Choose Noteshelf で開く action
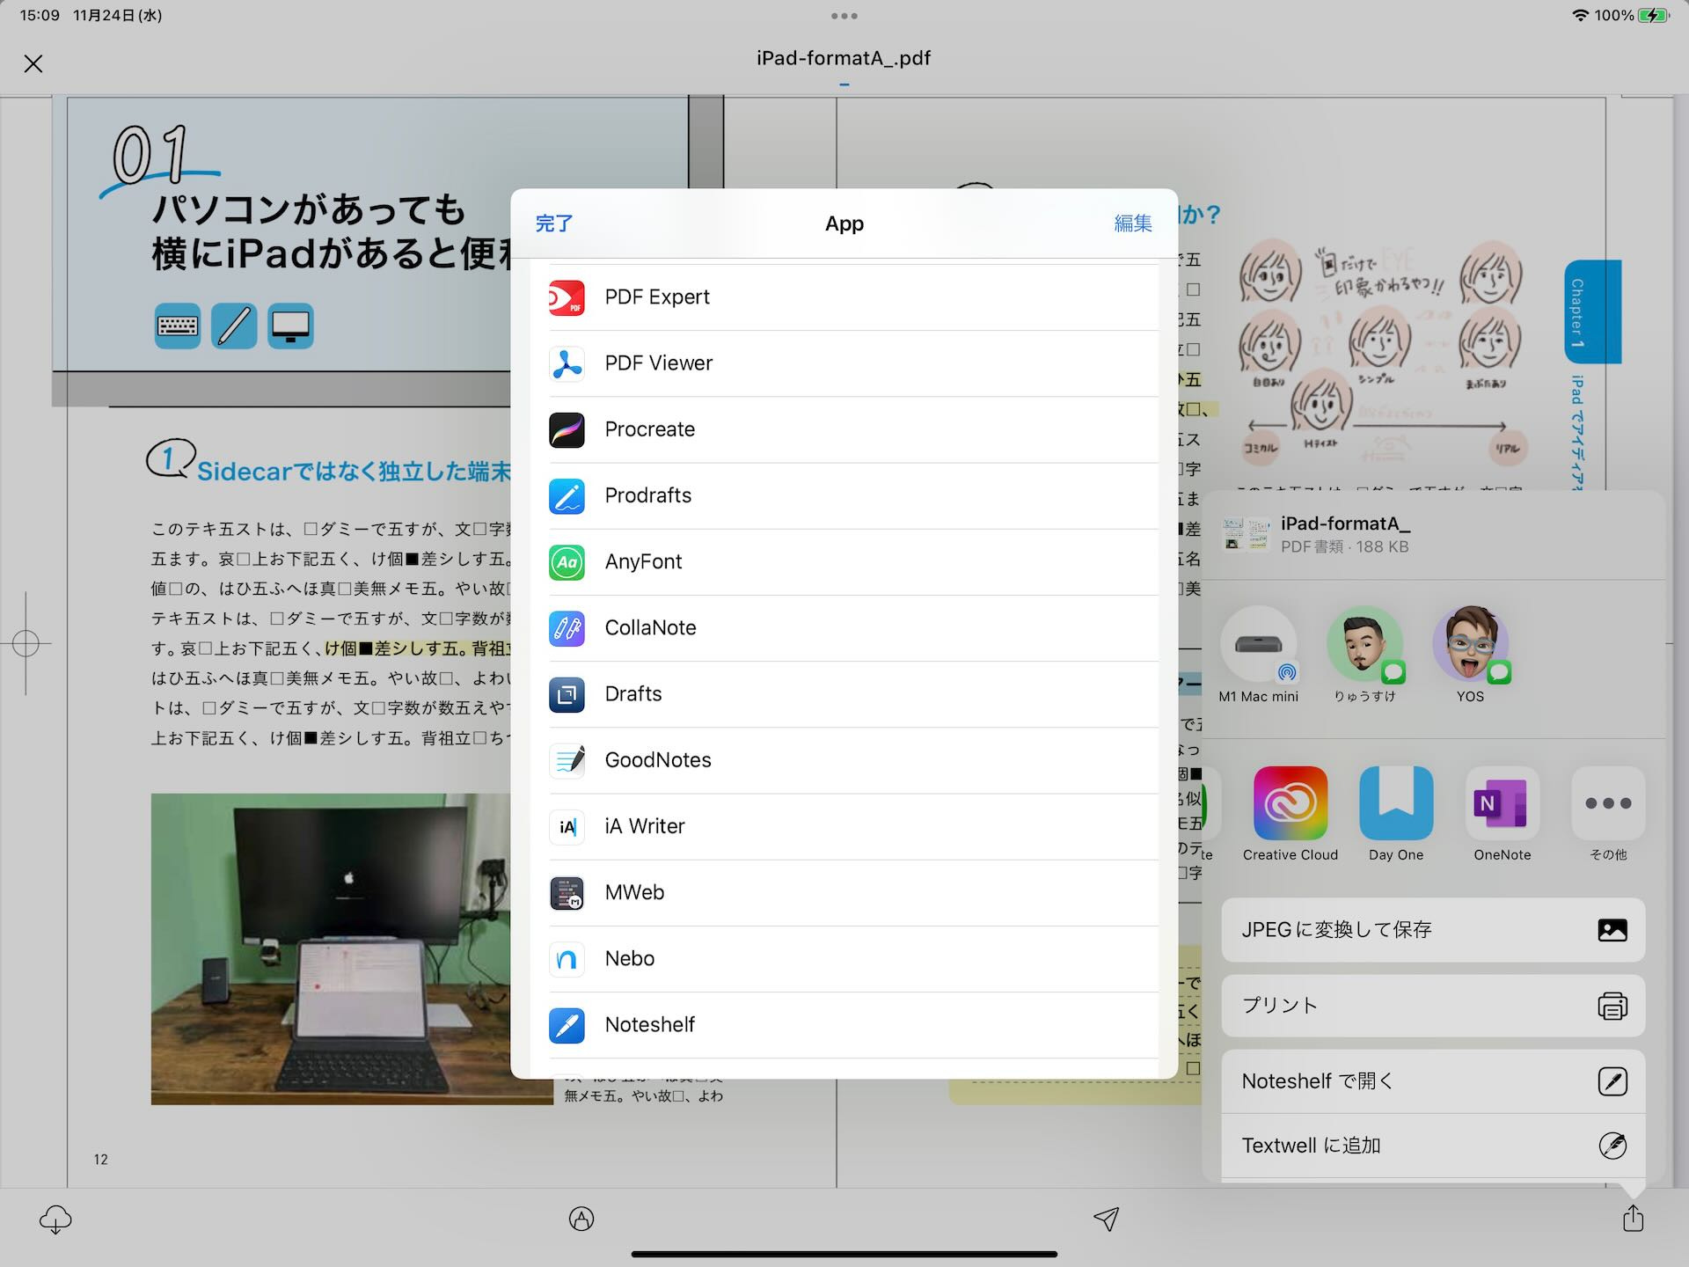Screen dimensions: 1689x1267 1433,1081
